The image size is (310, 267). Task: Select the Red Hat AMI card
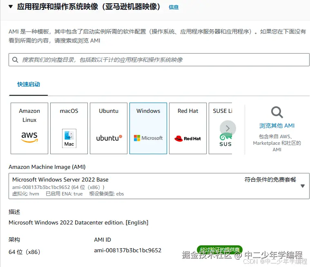click(x=188, y=128)
